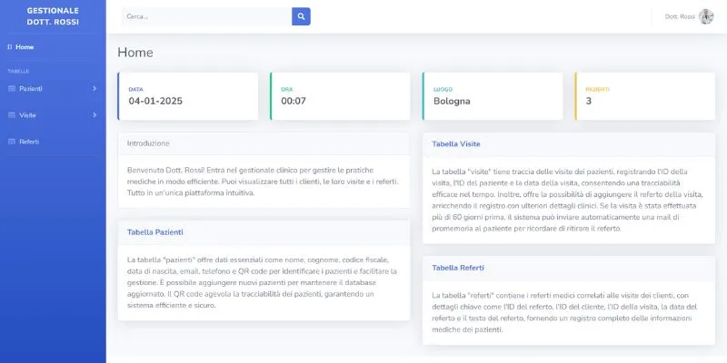Click the Pazienti table icon
The height and width of the screenshot is (363, 727).
coord(11,88)
